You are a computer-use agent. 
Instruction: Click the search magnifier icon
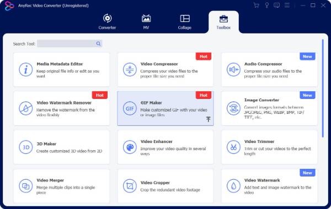(x=98, y=43)
